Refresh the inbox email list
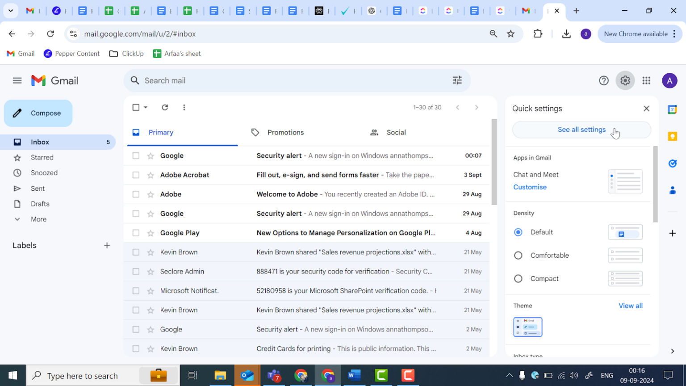686x386 pixels. [x=165, y=107]
